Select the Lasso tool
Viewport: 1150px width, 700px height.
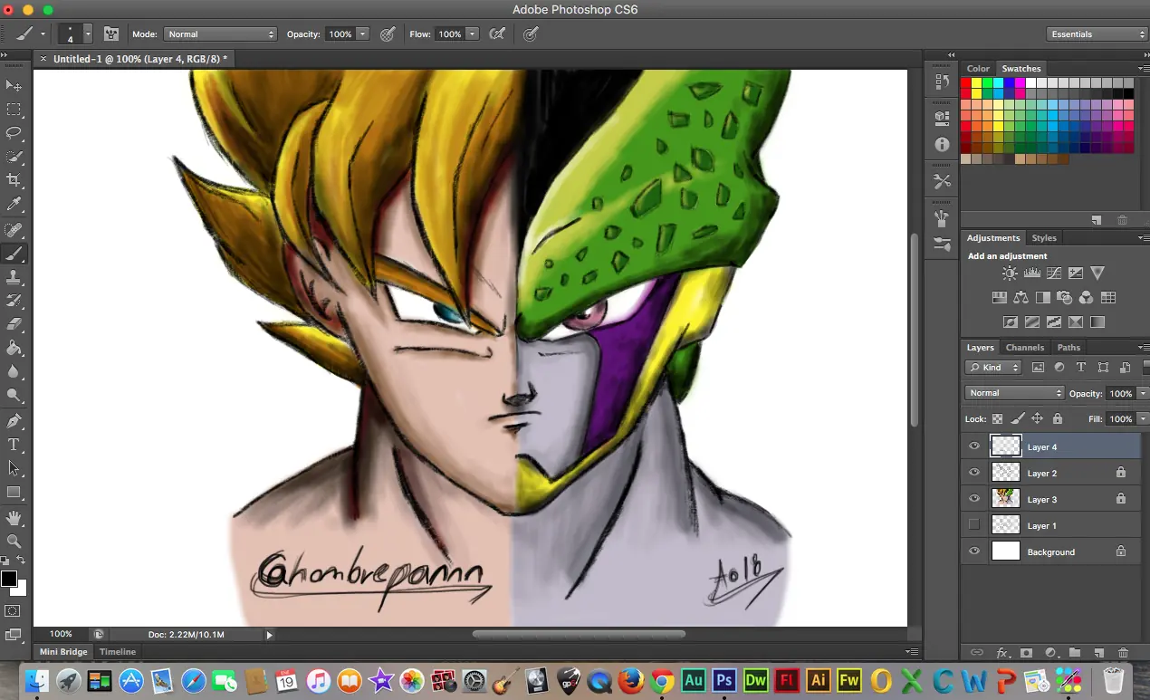pos(14,133)
